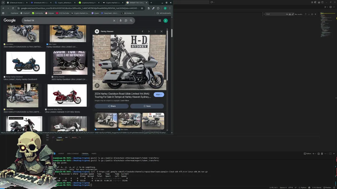This screenshot has height=189, width=337.
Task: Open Rocky Harley-Davidson blue Ultra Limited thumbnail
Action: [26, 63]
